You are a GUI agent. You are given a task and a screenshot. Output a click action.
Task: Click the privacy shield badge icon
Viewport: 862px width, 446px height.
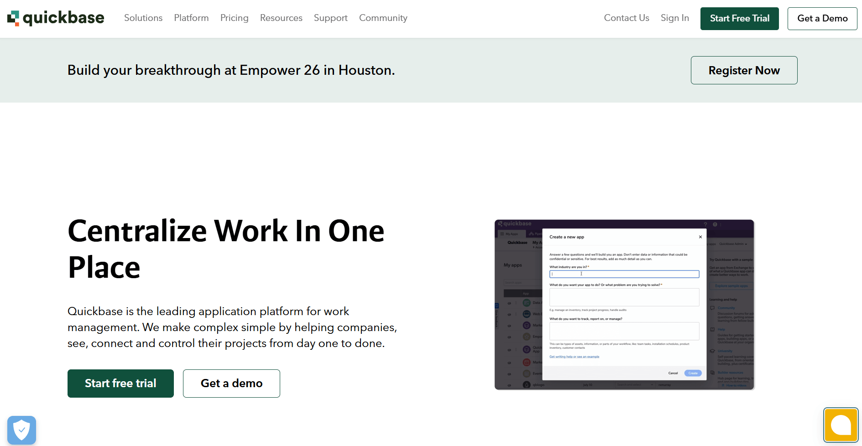pos(21,430)
